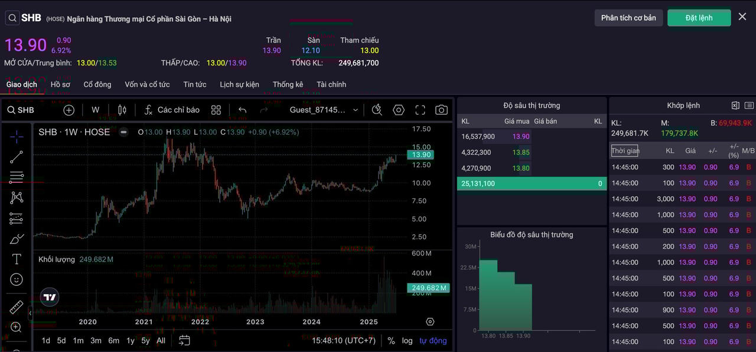Collapse the SHB chart legend

point(123,132)
